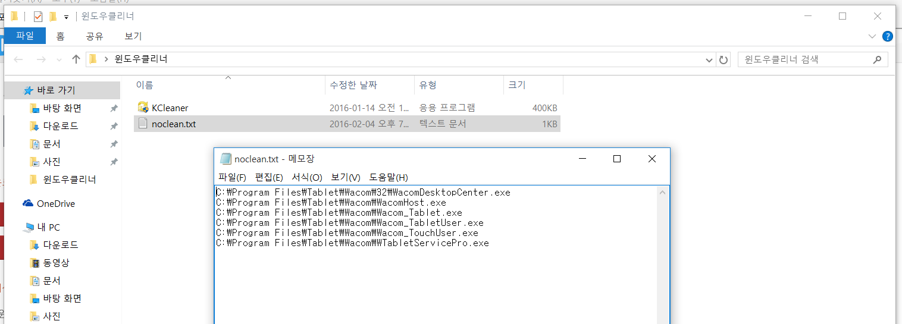The image size is (902, 324).
Task: Expand the address bar history dropdown
Action: click(x=709, y=59)
